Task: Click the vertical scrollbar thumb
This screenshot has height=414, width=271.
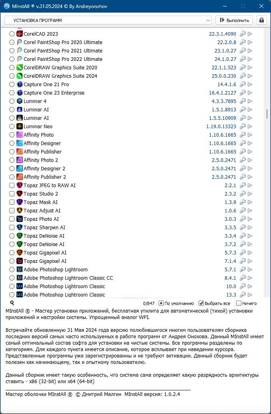Action: (x=267, y=114)
